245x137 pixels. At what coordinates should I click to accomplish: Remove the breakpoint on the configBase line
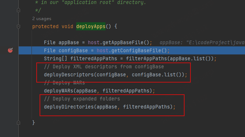pyautogui.click(x=10, y=50)
